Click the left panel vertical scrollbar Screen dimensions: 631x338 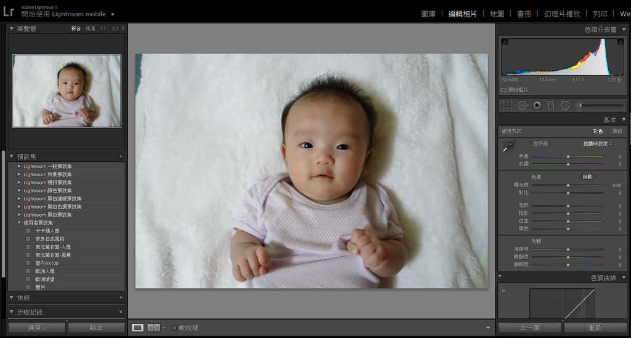3,214
